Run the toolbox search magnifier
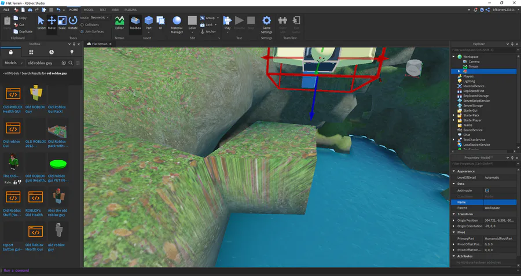This screenshot has height=276, width=521. click(71, 62)
